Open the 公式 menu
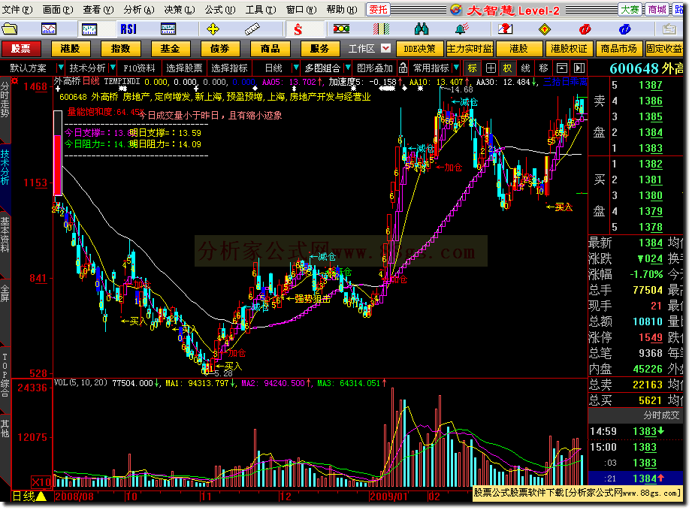Viewport: 692px width, 510px height. (220, 9)
